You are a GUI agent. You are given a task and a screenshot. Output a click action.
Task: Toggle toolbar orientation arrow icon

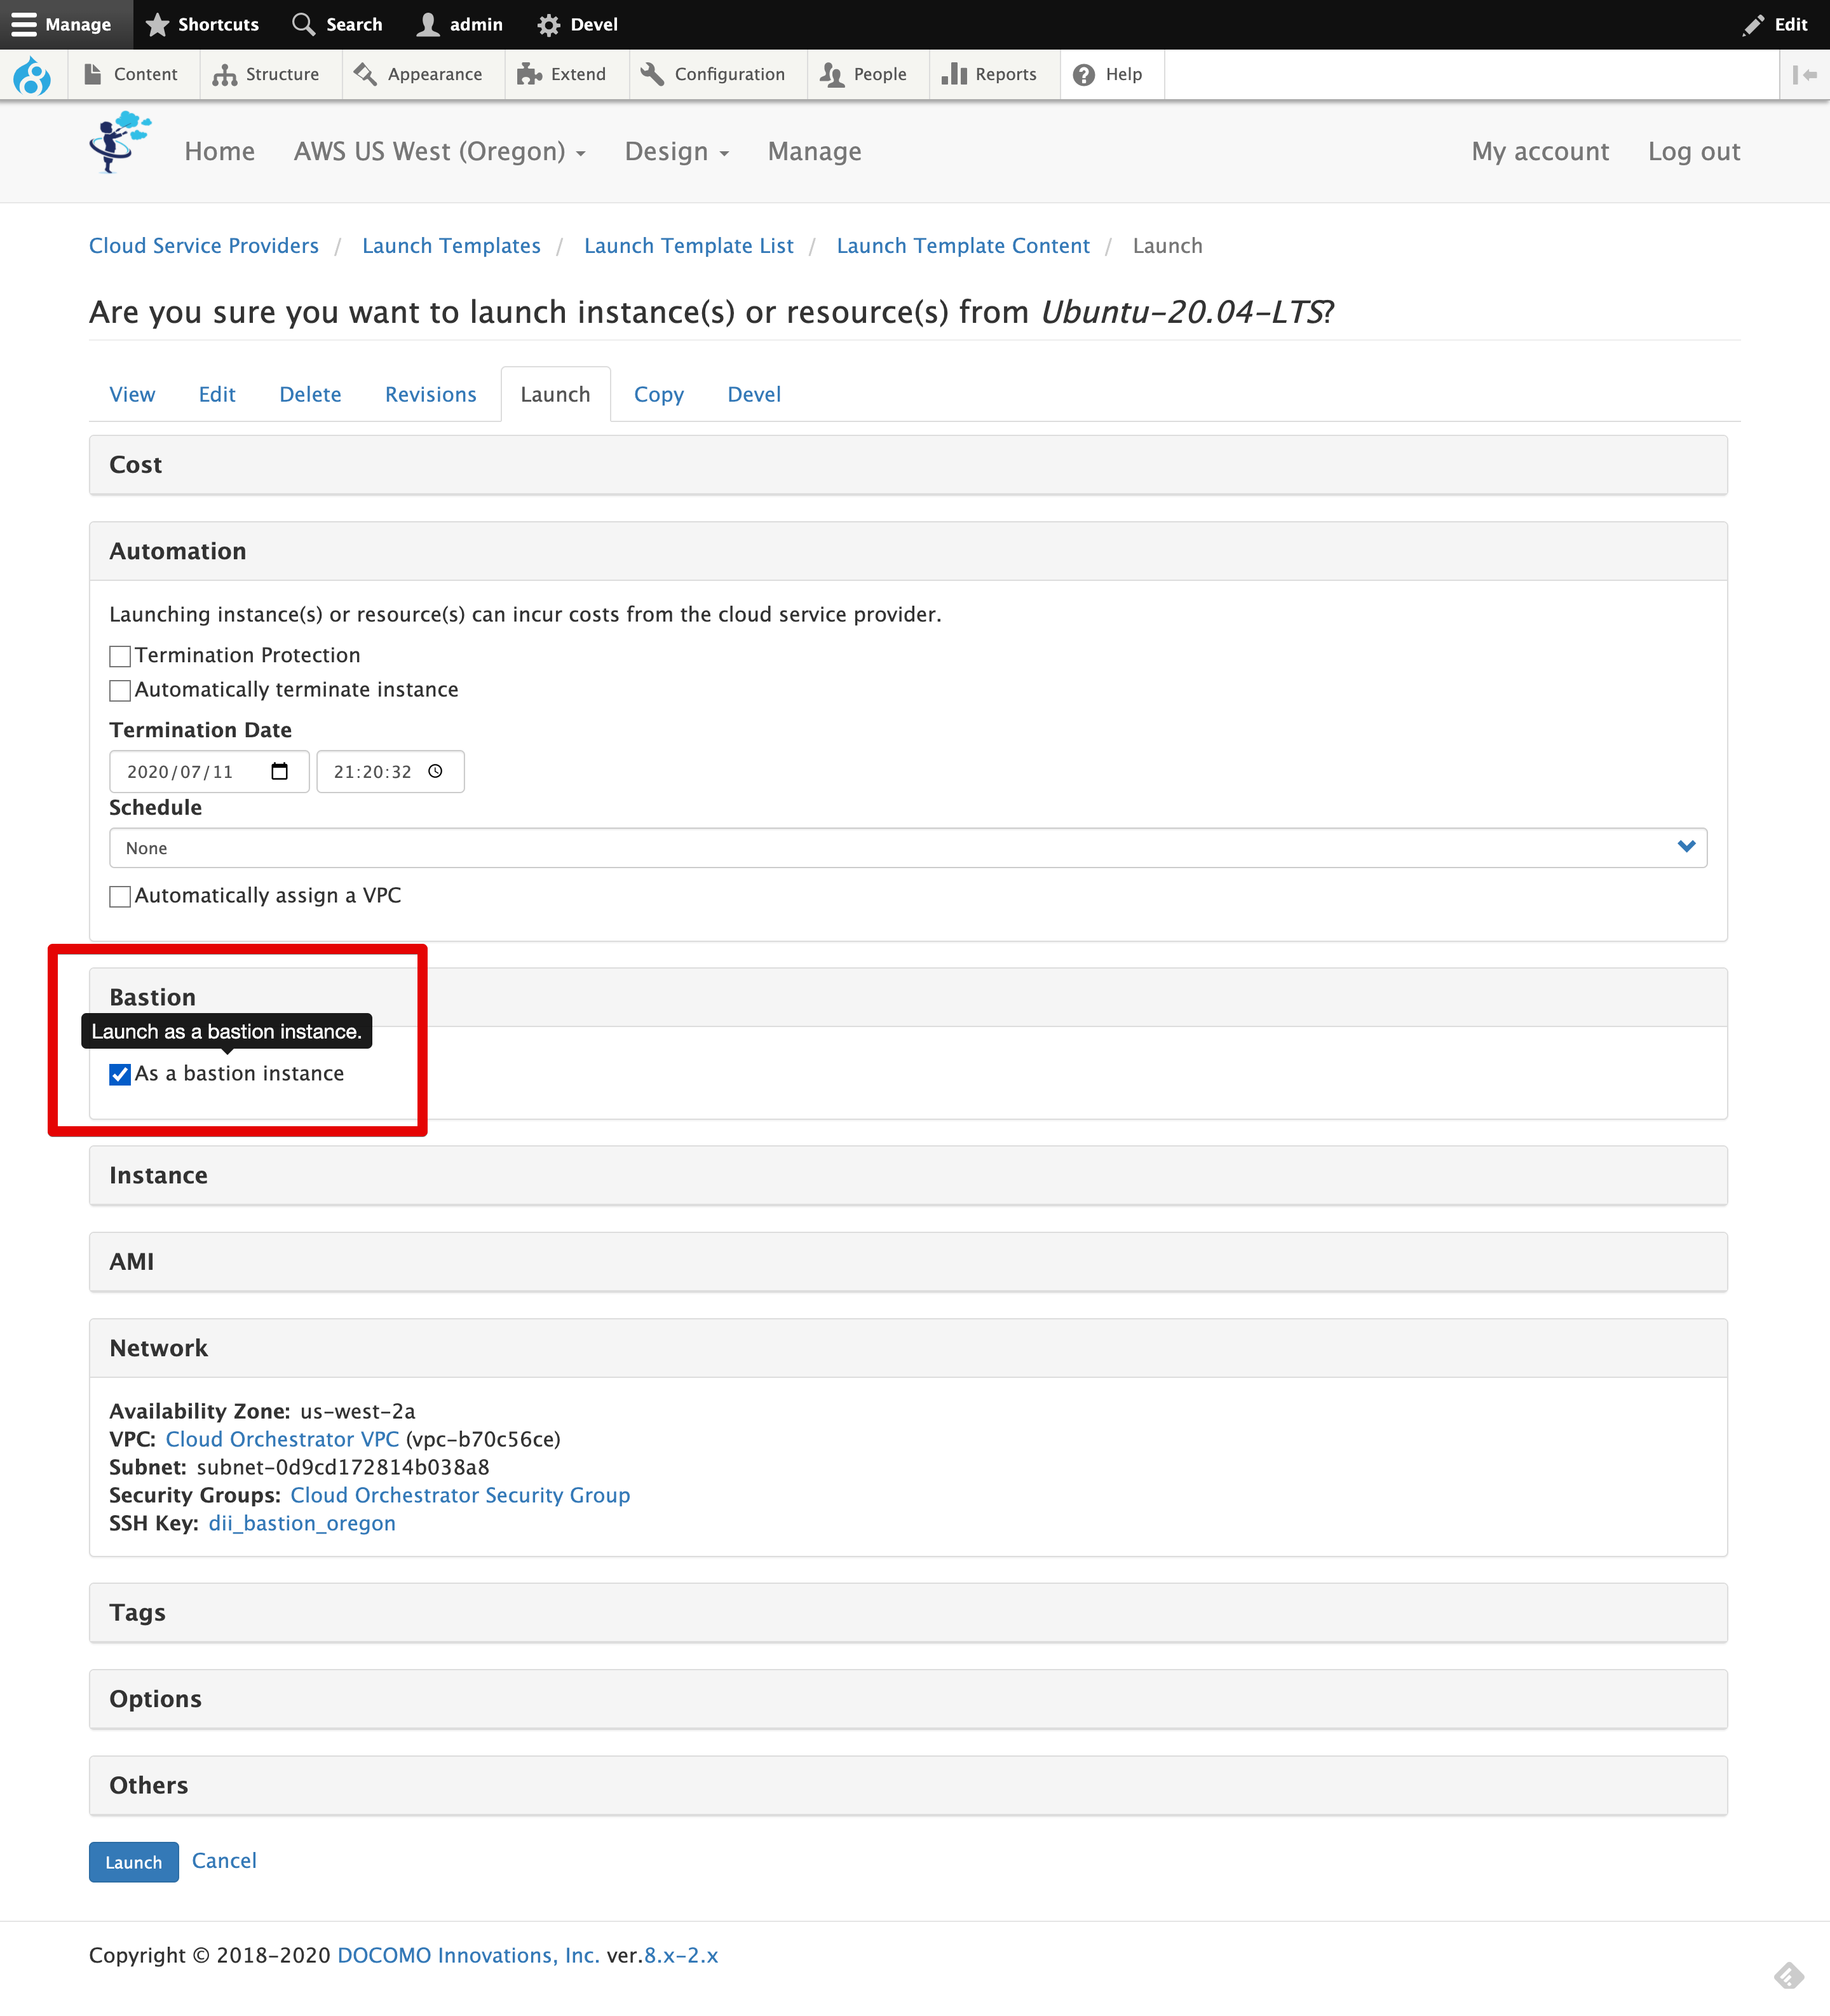click(1804, 75)
